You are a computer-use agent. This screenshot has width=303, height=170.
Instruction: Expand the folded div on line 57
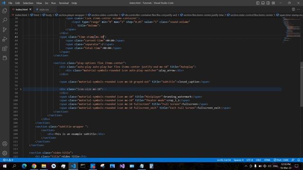coord(21,89)
